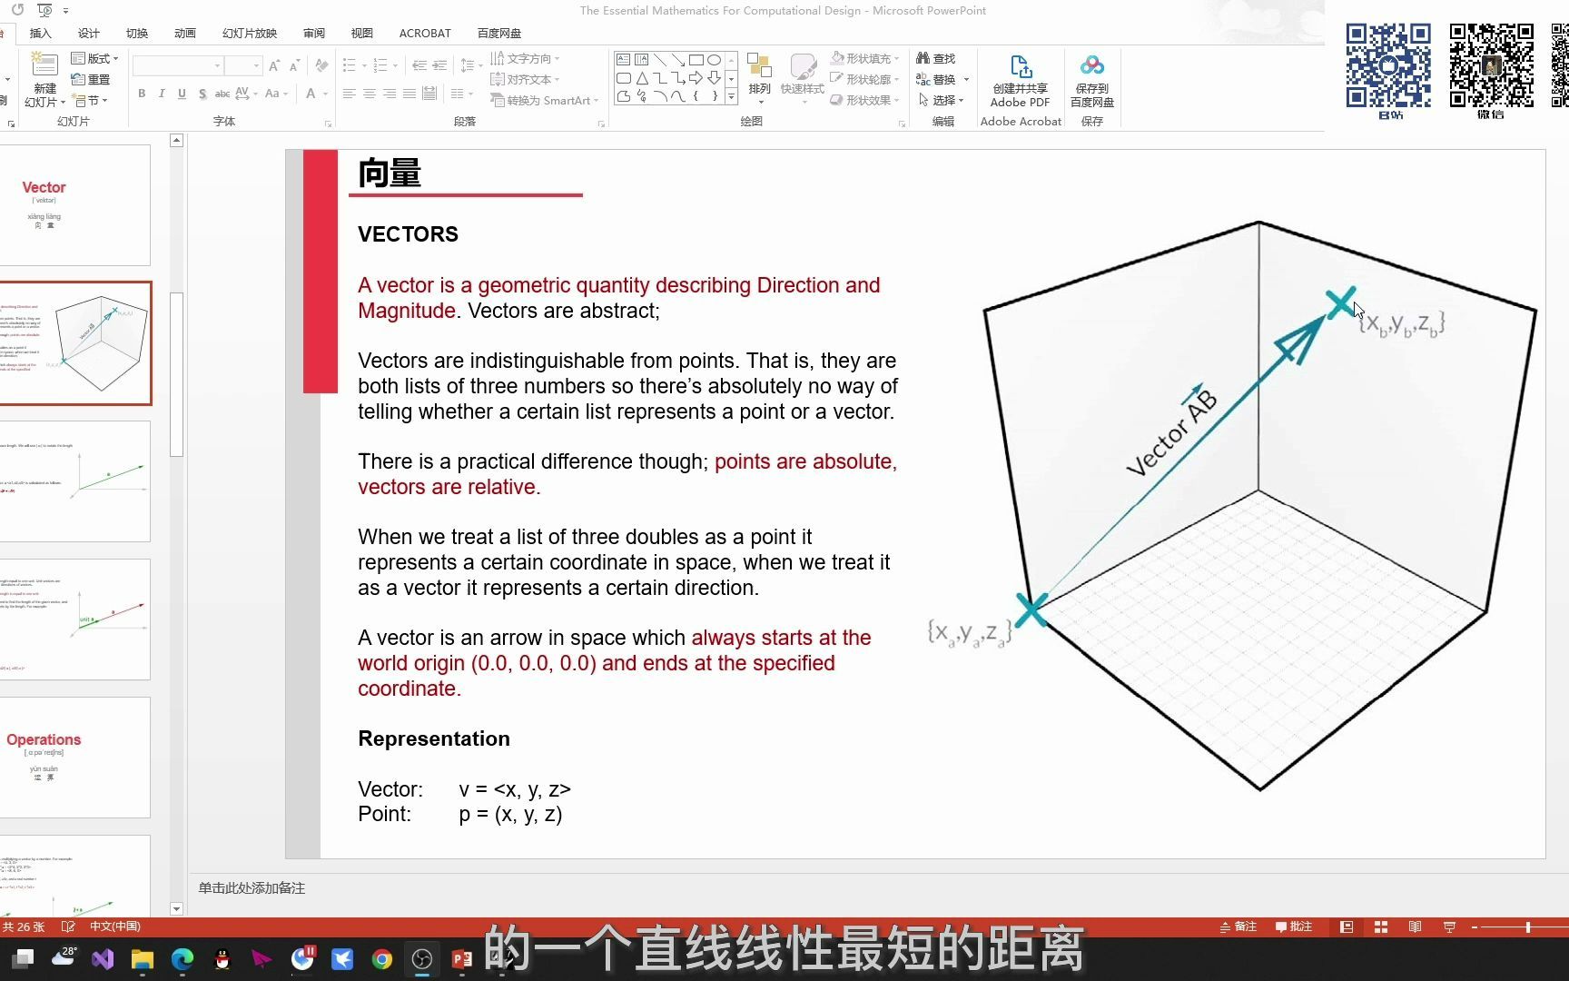Select the Operations slide thumbnail
Image resolution: width=1569 pixels, height=981 pixels.
coord(75,757)
